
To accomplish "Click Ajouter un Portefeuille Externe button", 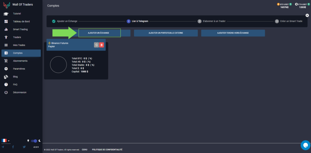I will point(166,33).
